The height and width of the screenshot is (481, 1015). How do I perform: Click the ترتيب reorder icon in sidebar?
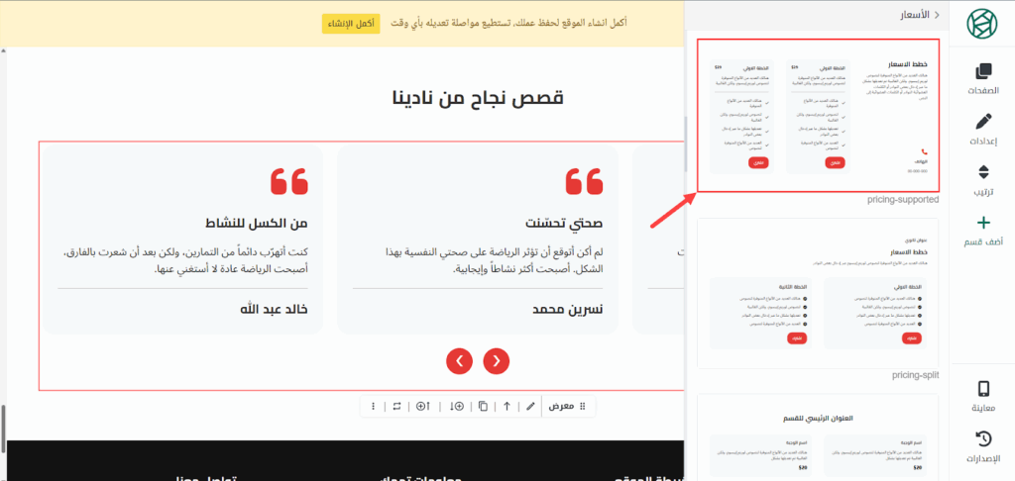tap(982, 172)
